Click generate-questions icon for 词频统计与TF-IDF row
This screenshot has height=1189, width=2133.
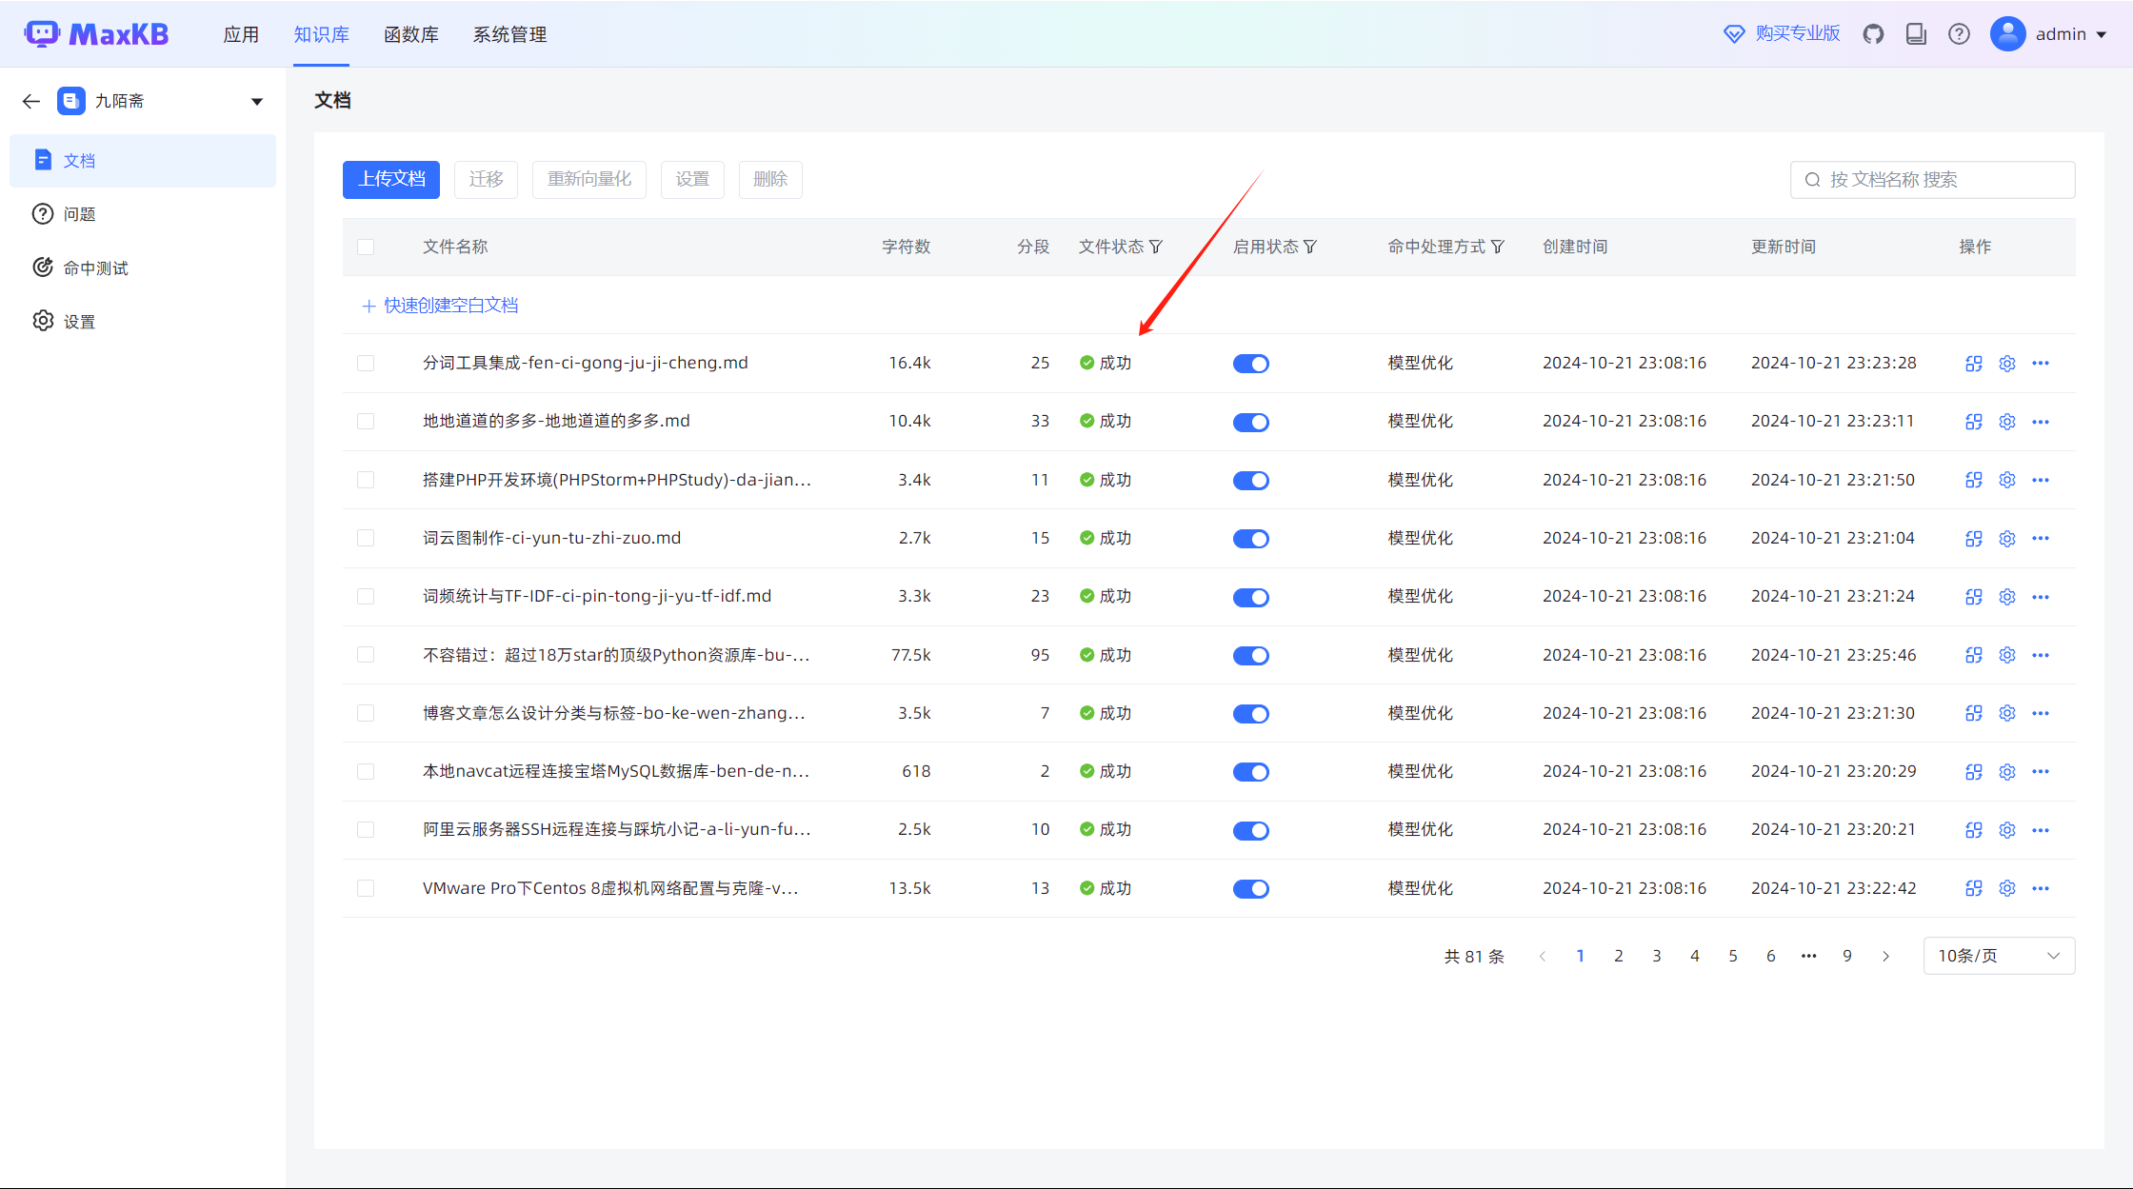click(x=1973, y=597)
